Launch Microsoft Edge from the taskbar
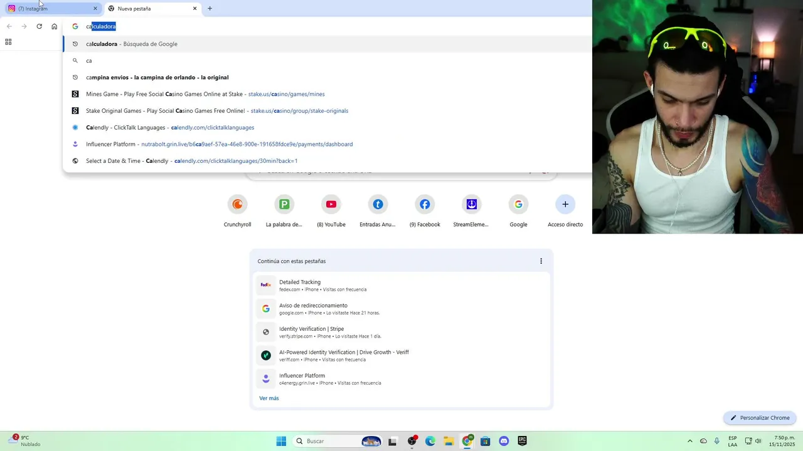 430,441
